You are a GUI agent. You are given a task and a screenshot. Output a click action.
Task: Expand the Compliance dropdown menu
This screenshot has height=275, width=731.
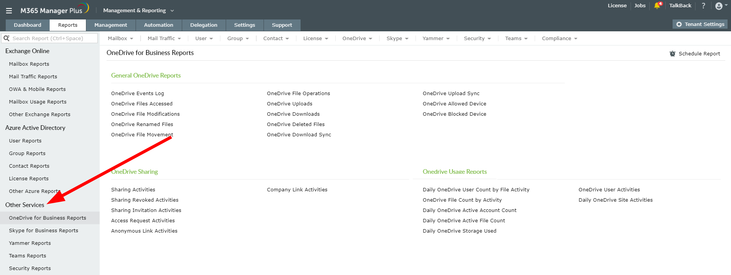click(560, 38)
